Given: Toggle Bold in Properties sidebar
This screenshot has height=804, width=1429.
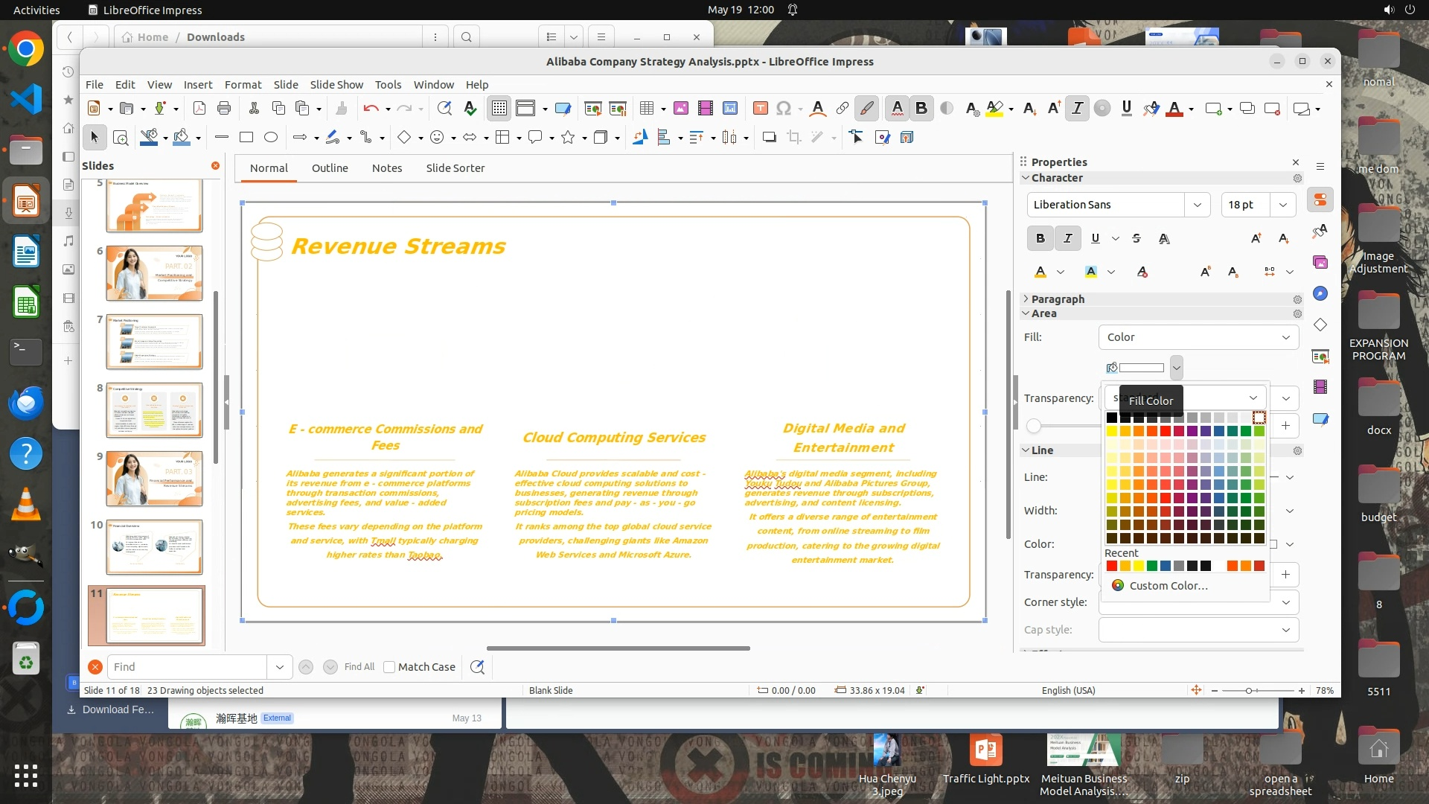Looking at the screenshot, I should pyautogui.click(x=1040, y=238).
